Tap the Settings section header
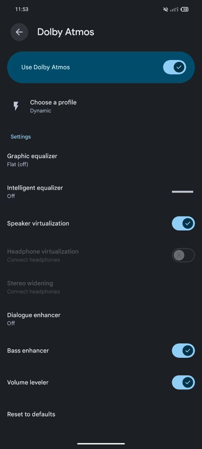 click(21, 137)
